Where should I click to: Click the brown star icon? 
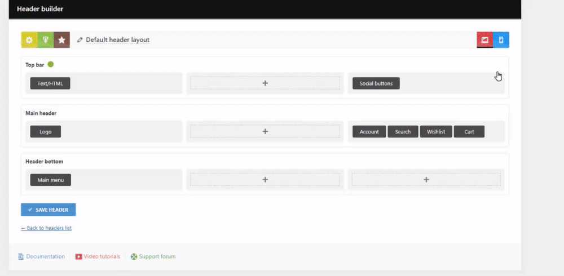click(x=62, y=40)
